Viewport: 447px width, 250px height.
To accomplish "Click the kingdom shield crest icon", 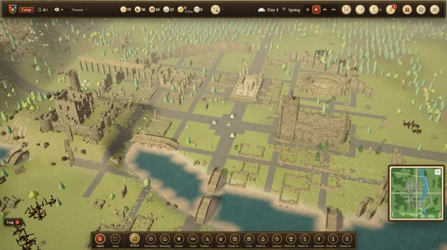I will click(x=12, y=9).
